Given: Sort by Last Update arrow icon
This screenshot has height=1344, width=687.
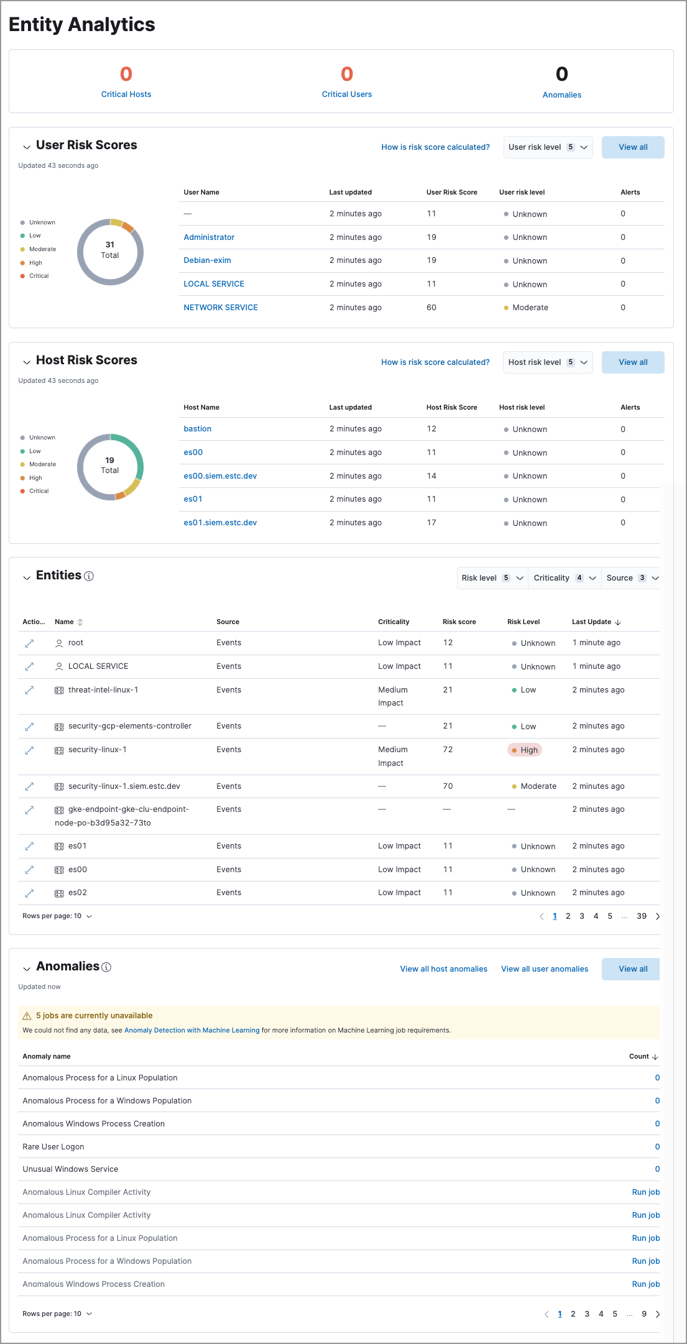Looking at the screenshot, I should (617, 622).
